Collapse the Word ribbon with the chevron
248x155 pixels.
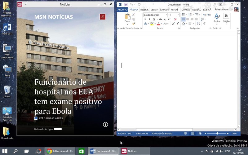pyautogui.click(x=237, y=28)
